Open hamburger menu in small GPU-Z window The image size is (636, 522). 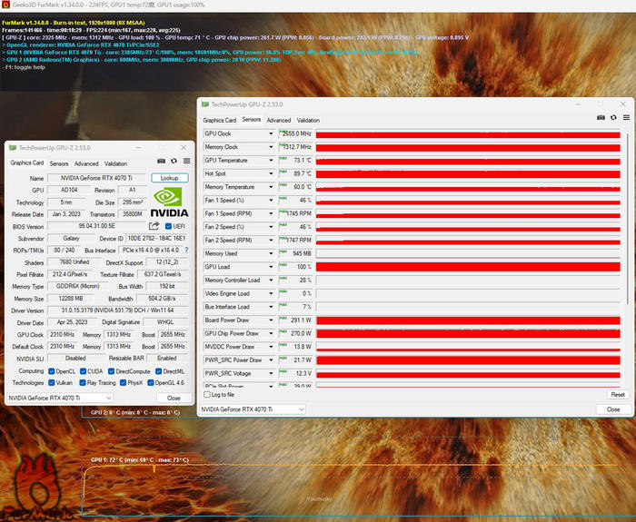coord(186,161)
